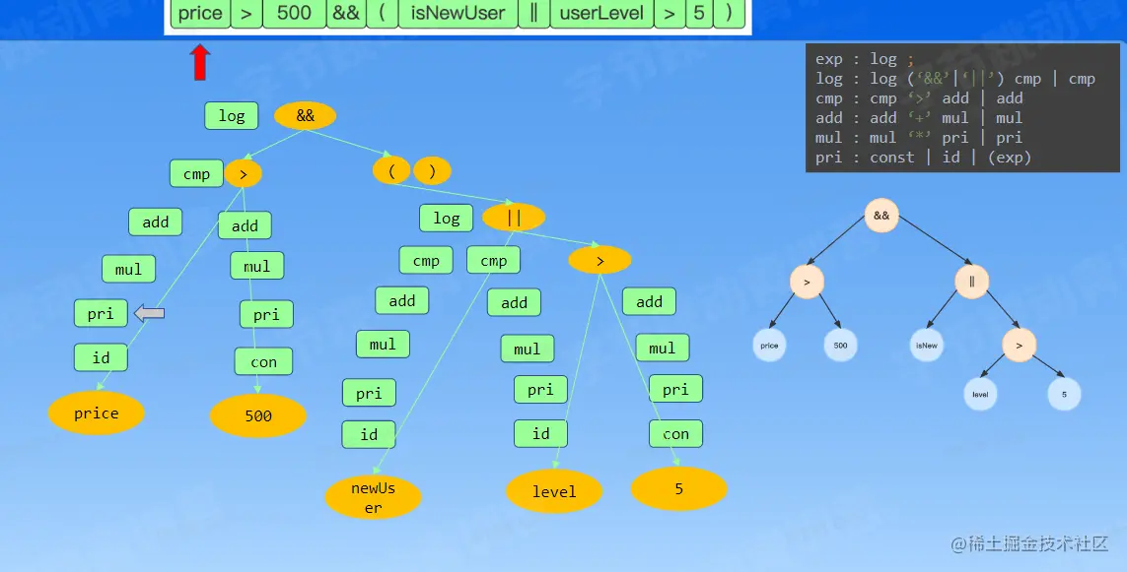
Task: Click the orange 500 leaf oval
Action: 258,415
